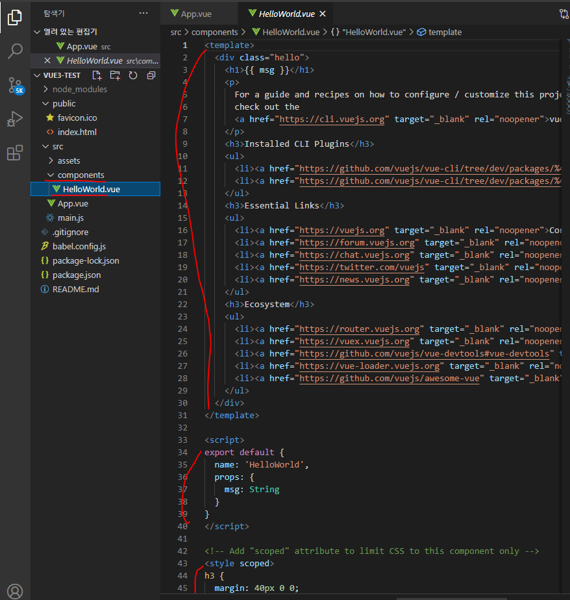Open the Extensions view
This screenshot has width=570, height=600.
15,153
